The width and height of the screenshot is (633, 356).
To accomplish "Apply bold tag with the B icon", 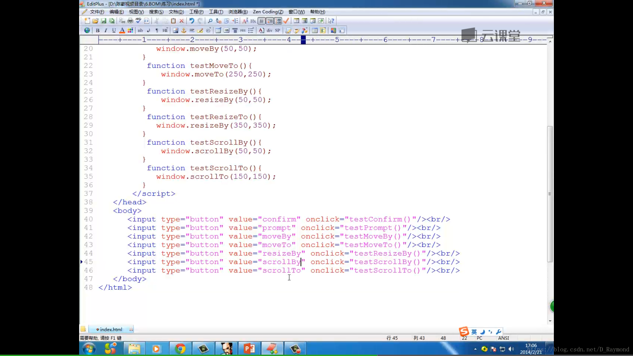I will tap(98, 30).
